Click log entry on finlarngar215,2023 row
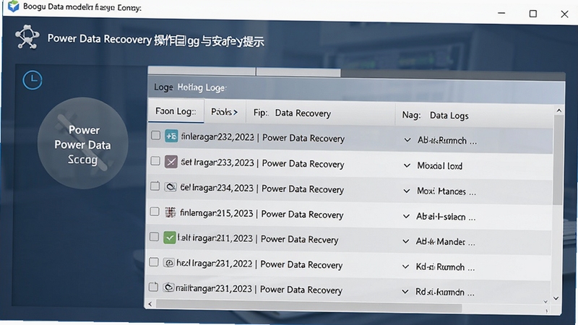Screen dimensions: 578x325 point(446,217)
